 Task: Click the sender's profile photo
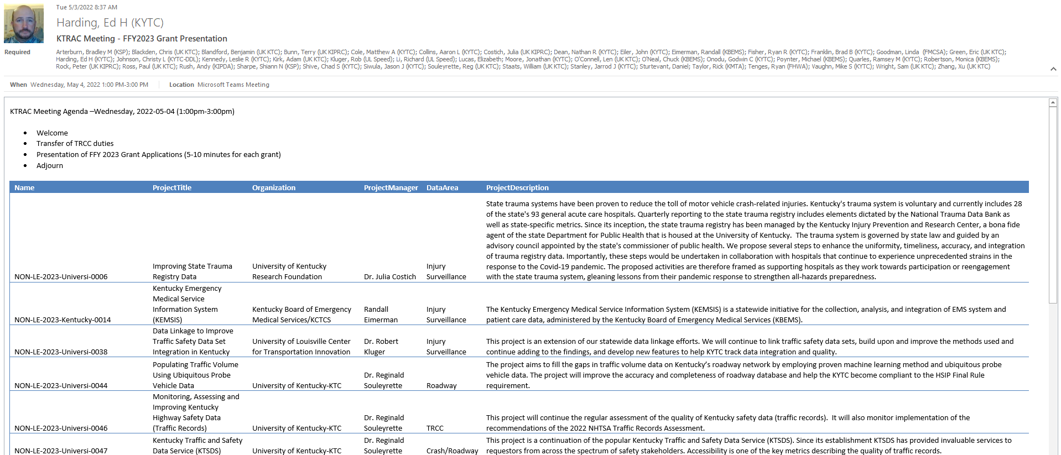tap(24, 24)
